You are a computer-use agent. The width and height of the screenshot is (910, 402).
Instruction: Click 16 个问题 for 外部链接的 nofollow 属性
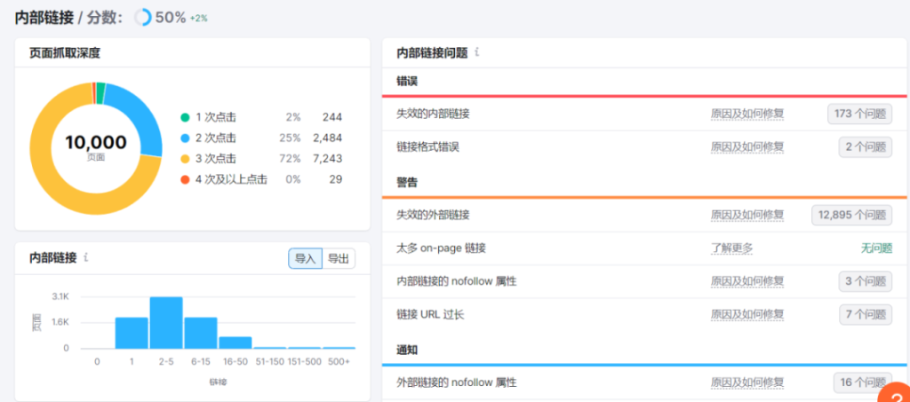(862, 382)
